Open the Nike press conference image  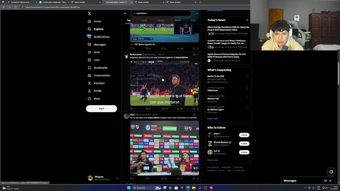(164, 148)
